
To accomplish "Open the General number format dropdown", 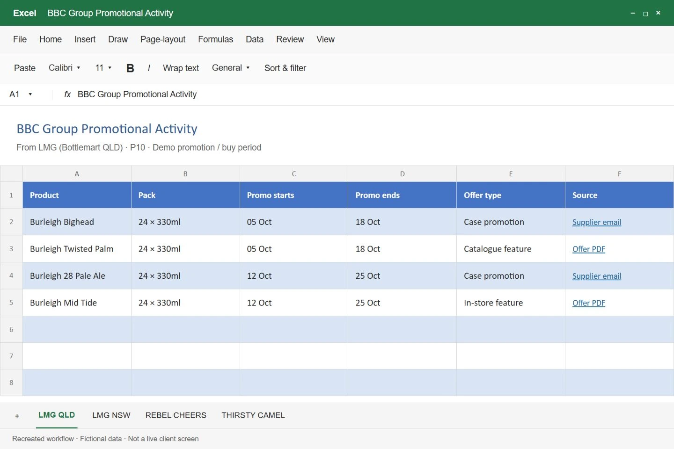I will (x=231, y=68).
